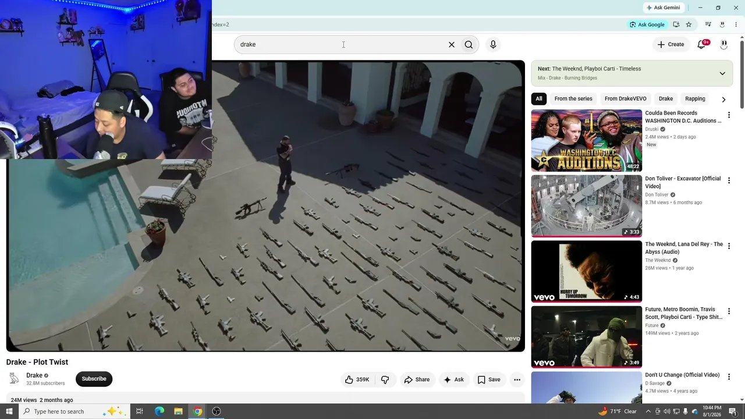Click the Ask button under the video
Viewport: 745px width, 419px height.
pos(453,379)
